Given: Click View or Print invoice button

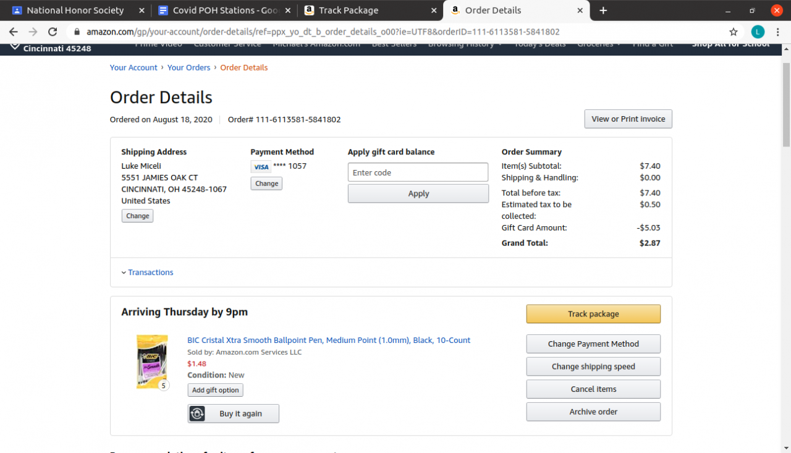Looking at the screenshot, I should 628,119.
